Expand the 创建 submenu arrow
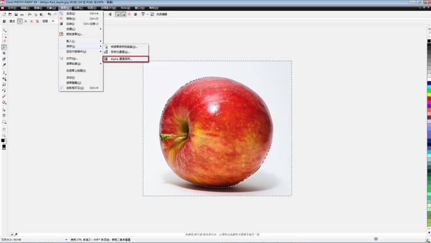 point(101,28)
